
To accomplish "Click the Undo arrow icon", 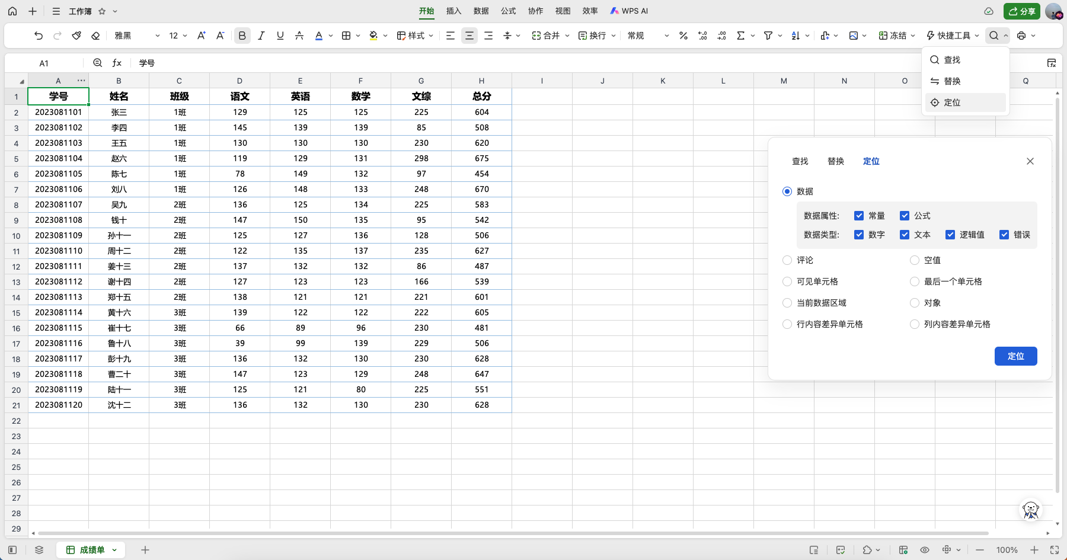I will 39,36.
